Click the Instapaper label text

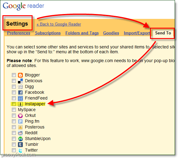point(35,104)
